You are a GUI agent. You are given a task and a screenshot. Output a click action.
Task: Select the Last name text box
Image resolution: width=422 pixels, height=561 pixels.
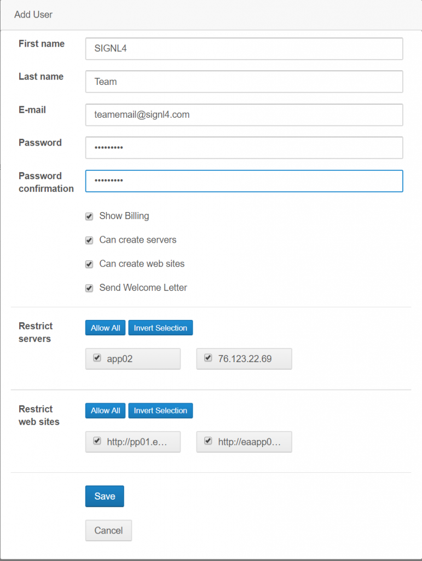click(x=244, y=82)
